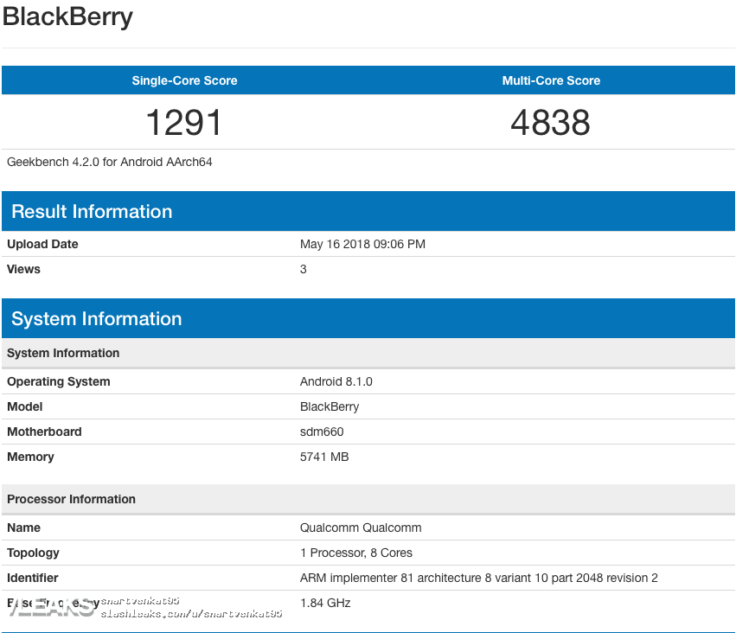Click the 1 Processor, 8 Cores topology value
This screenshot has height=633, width=736.
pyautogui.click(x=356, y=553)
